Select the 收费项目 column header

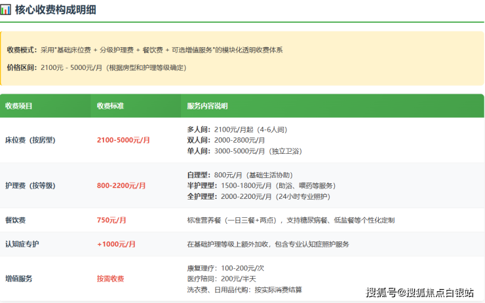(19, 106)
